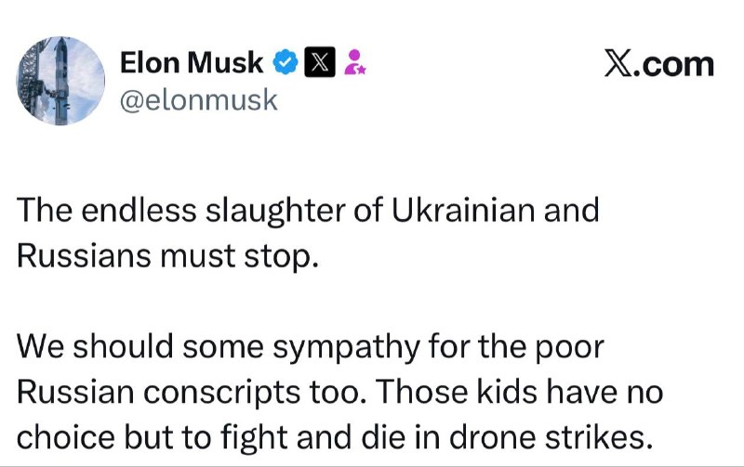
Task: Click the blue verified checkmark badge
Action: point(286,62)
